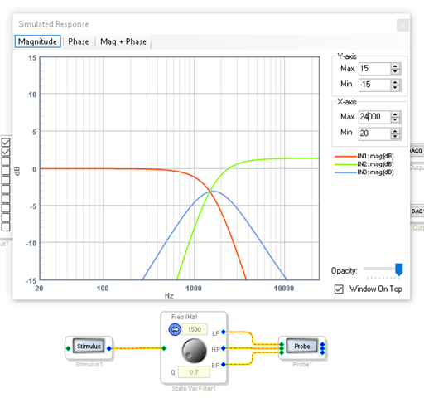
Task: Click the Q value field showing 0.7
Action: coord(194,372)
